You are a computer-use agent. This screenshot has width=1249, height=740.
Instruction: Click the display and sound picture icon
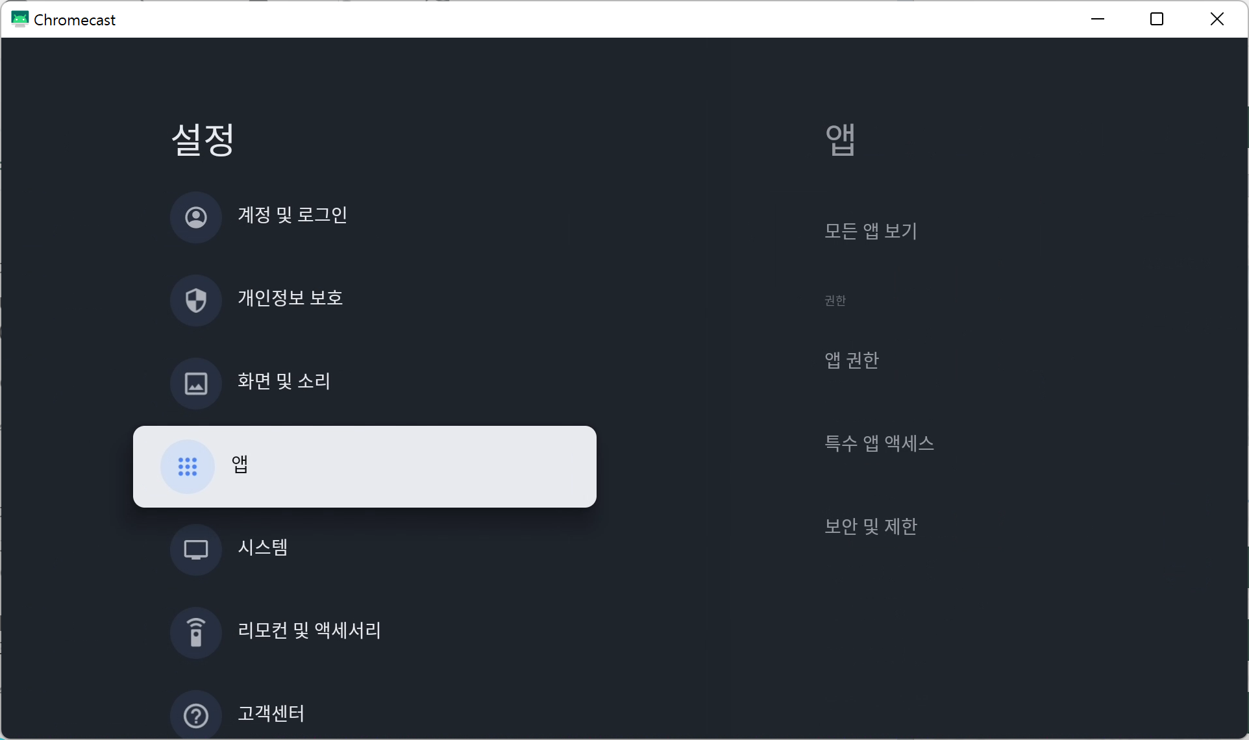pos(196,383)
